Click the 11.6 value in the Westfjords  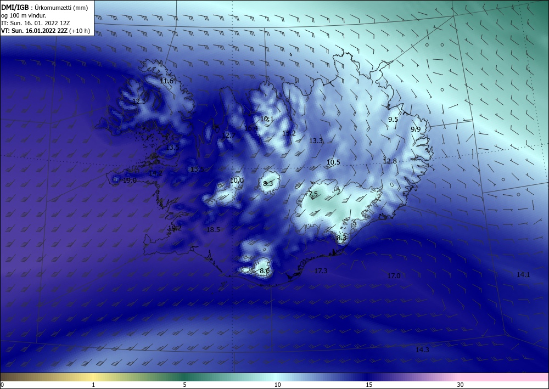tap(167, 81)
